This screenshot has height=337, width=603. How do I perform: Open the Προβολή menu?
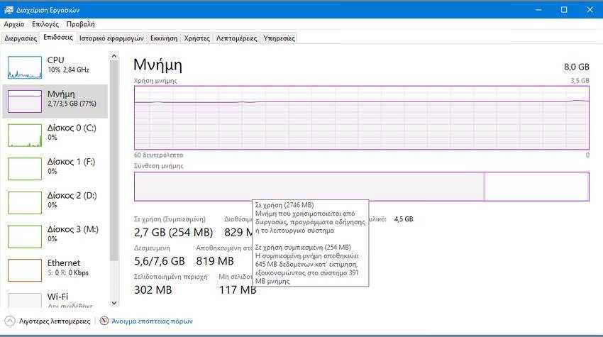coord(80,24)
